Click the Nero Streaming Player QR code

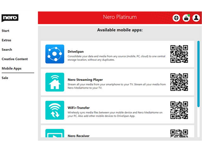click(179, 82)
